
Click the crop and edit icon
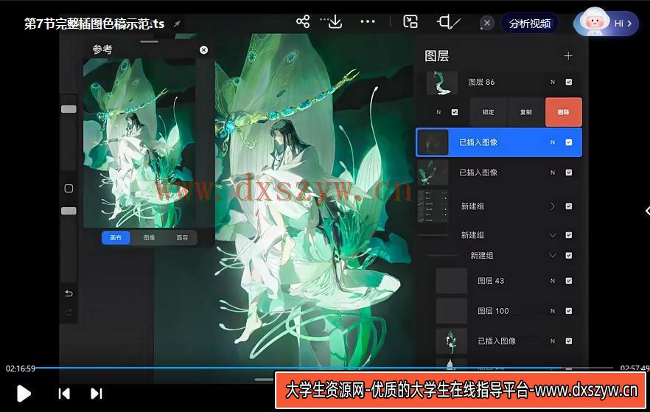(x=449, y=21)
